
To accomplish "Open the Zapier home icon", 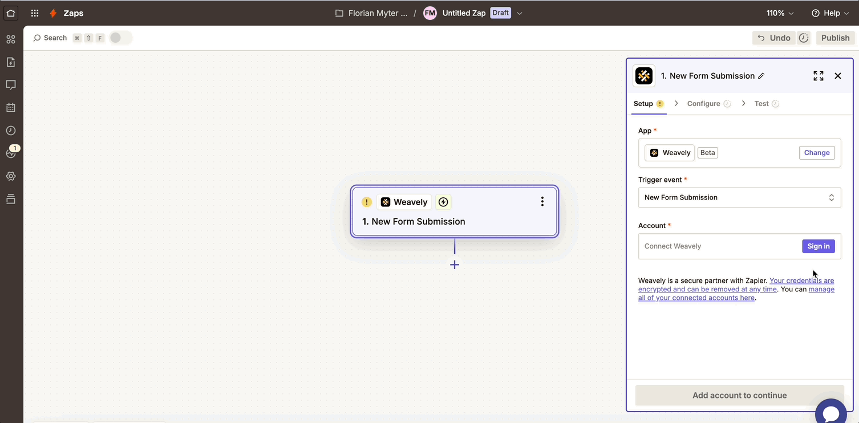I will click(x=11, y=13).
